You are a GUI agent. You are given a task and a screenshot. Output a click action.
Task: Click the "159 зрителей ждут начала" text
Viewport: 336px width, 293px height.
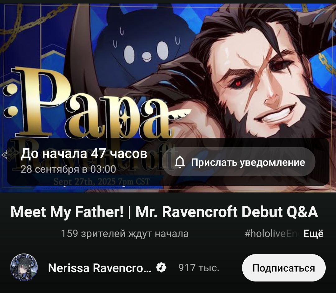click(125, 234)
